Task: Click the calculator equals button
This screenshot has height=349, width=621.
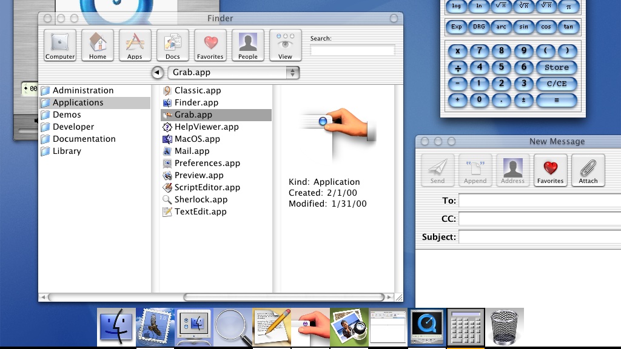Action: pyautogui.click(x=557, y=100)
